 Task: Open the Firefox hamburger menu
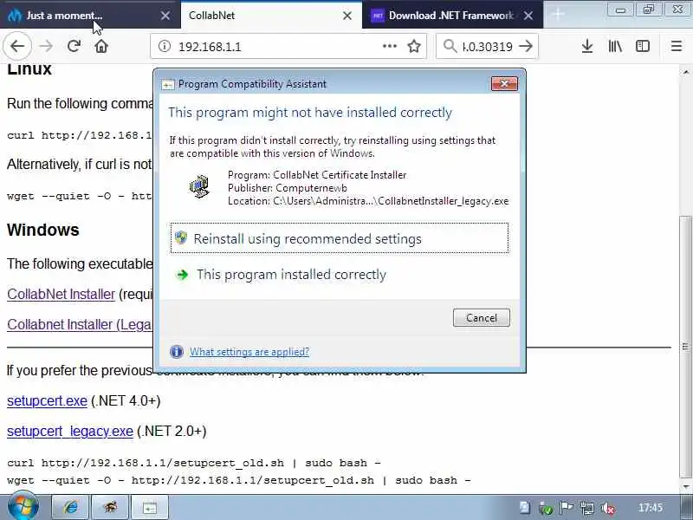(x=677, y=46)
